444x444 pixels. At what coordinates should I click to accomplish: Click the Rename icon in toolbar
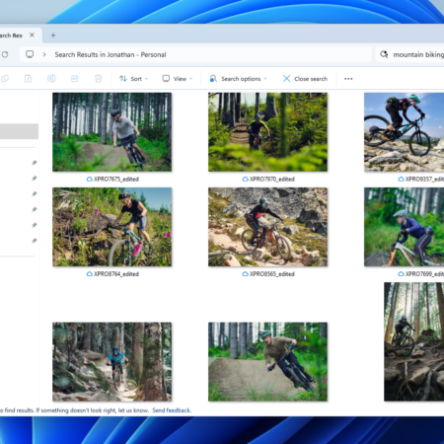pyautogui.click(x=51, y=79)
